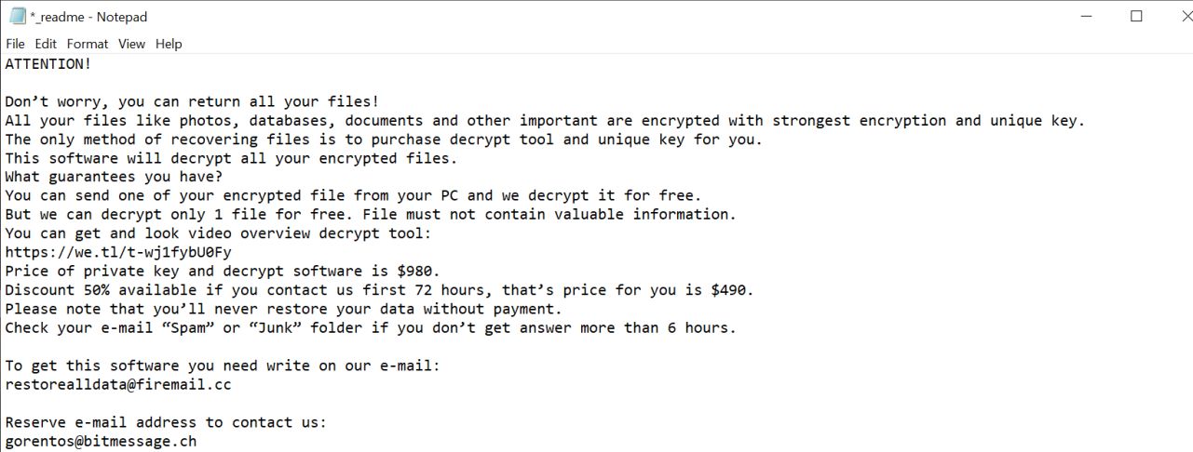Click the gorentos@bitmessage.ch email address
The image size is (1193, 452).
pos(101,441)
